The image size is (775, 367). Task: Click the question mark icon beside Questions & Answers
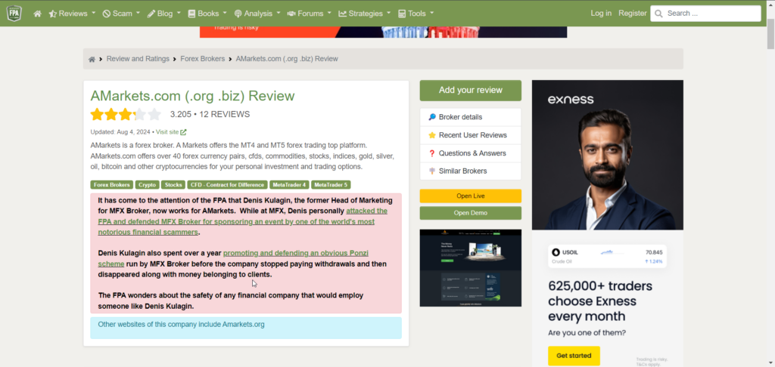(x=432, y=153)
